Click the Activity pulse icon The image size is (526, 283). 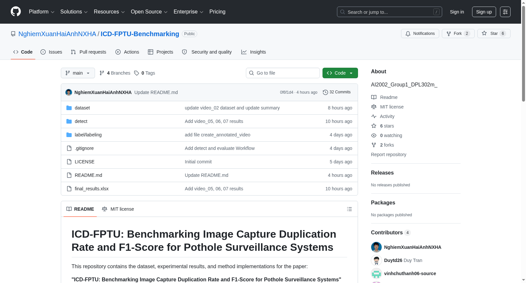pyautogui.click(x=374, y=116)
